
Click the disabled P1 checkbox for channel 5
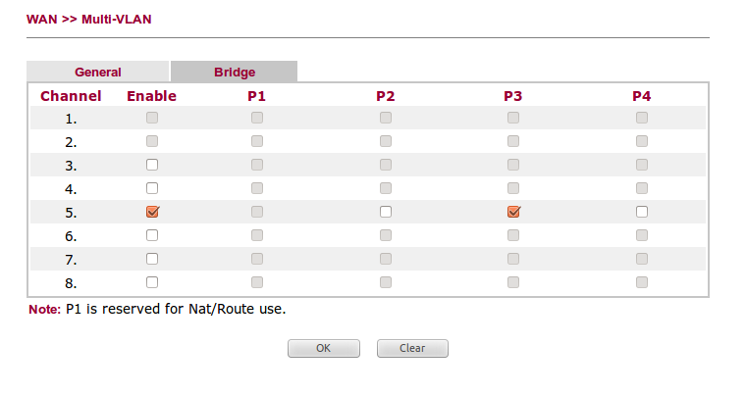256,212
